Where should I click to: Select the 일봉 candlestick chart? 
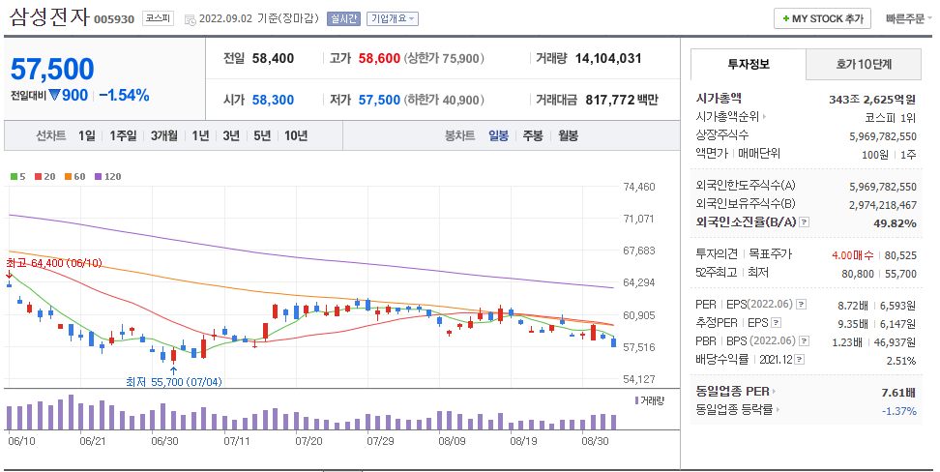(498, 135)
